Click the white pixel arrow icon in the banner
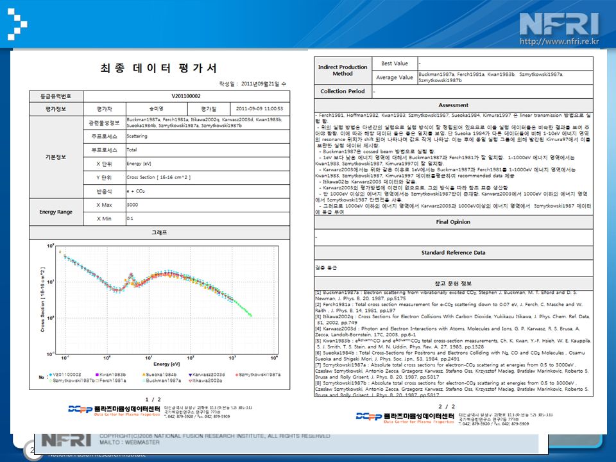This screenshot has height=462, width=616. 18,24
